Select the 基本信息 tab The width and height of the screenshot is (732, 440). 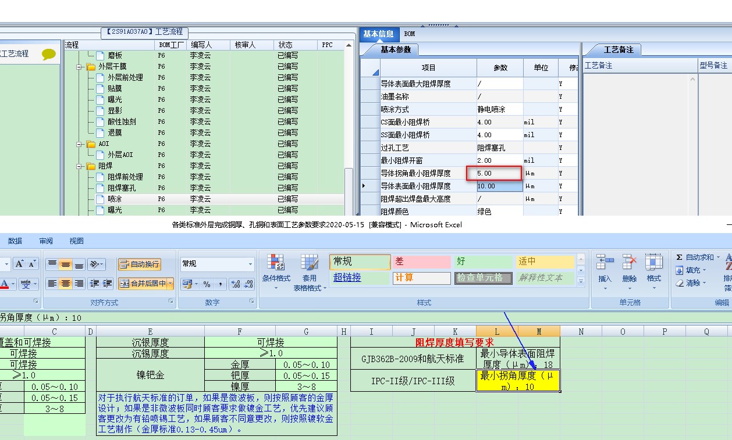pos(379,34)
